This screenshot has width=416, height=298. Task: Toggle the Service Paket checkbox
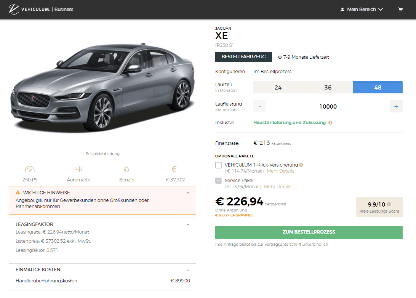218,181
